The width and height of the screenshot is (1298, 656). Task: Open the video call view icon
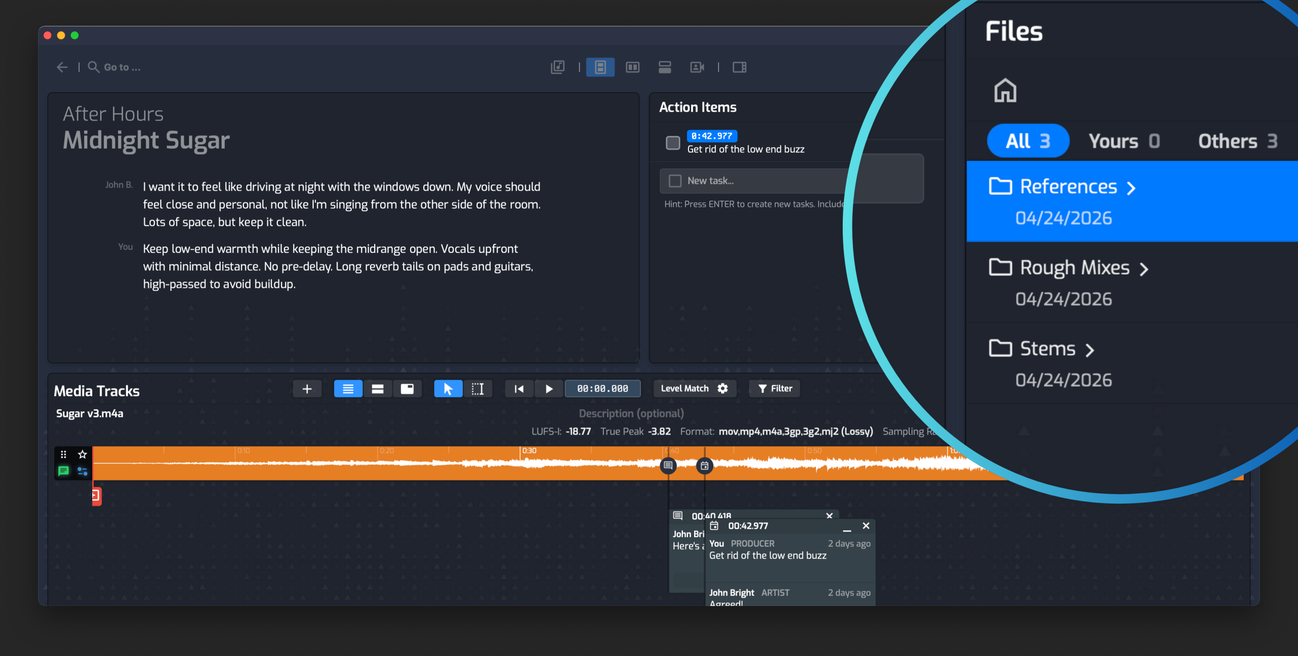(697, 67)
